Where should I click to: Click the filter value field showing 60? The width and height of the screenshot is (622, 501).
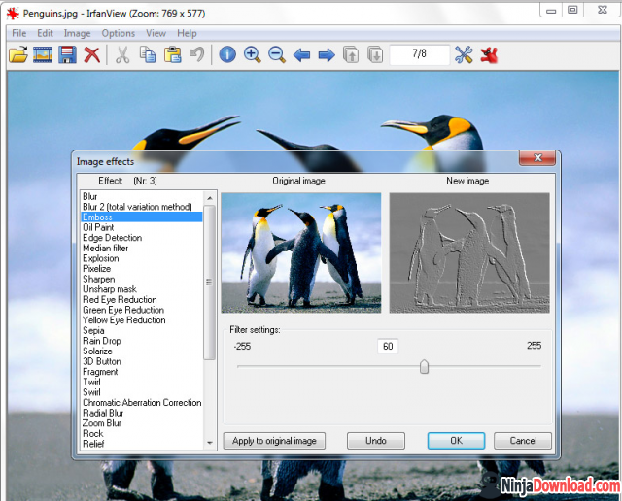tap(388, 346)
